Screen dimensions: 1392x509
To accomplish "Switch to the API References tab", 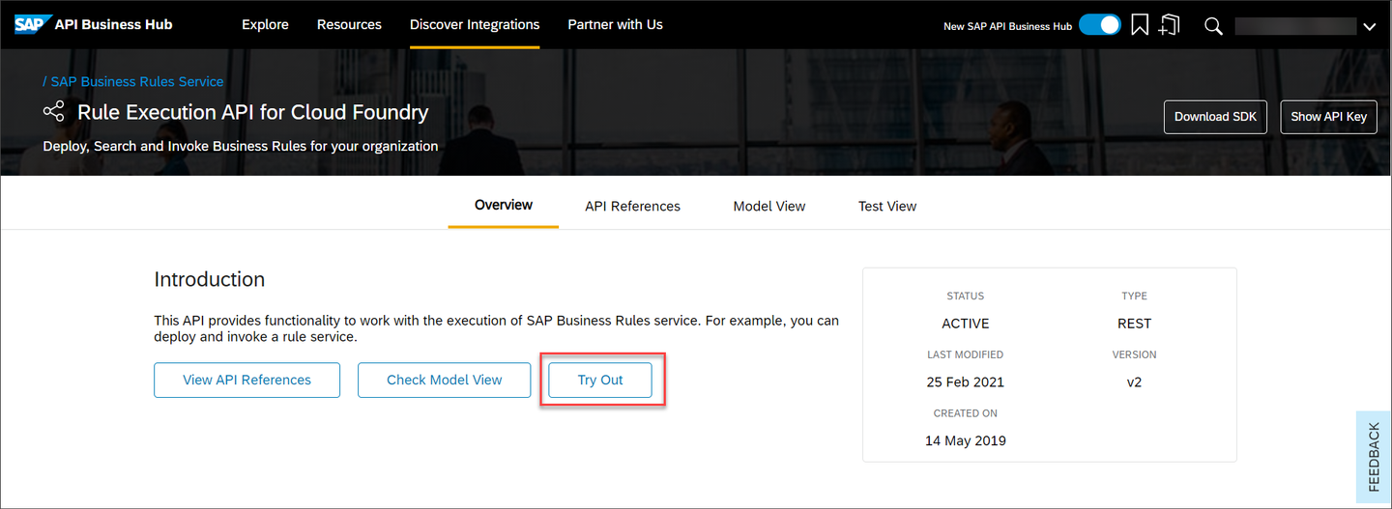I will (632, 206).
